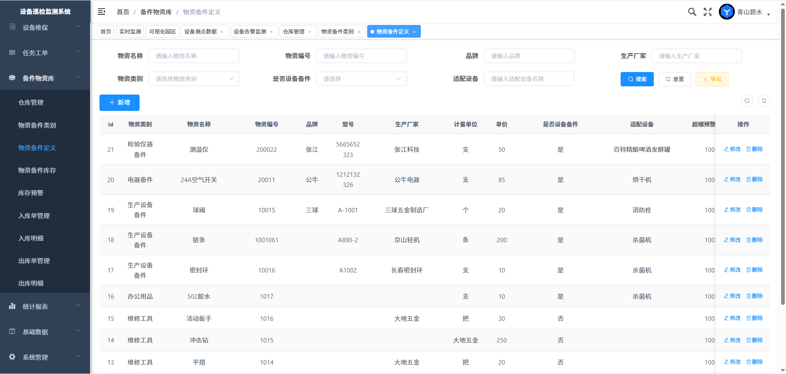Click the user avatar icon
The width and height of the screenshot is (786, 374).
727,12
